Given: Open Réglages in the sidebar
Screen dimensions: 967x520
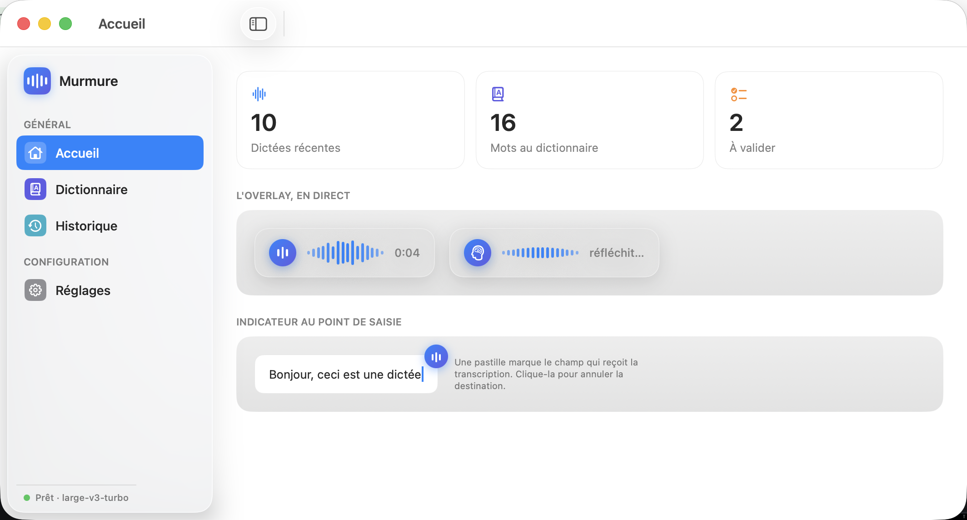Looking at the screenshot, I should (110, 290).
